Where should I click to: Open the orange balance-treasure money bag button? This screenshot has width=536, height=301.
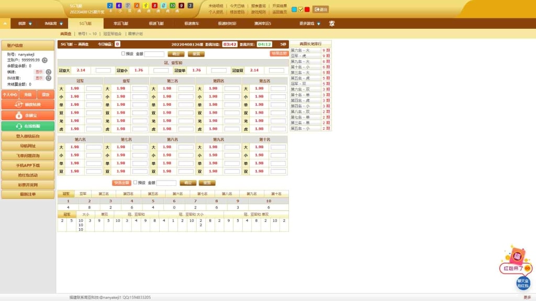[x=28, y=115]
